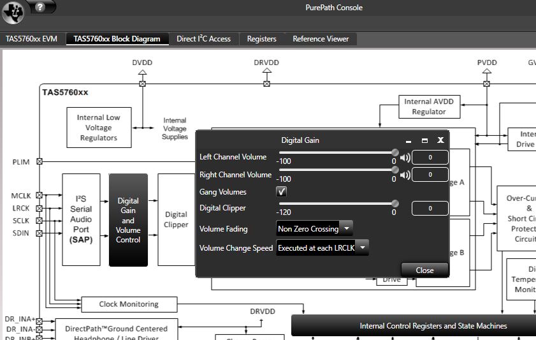Click the DirectPath Ground Centered Headphone block

pyautogui.click(x=117, y=329)
